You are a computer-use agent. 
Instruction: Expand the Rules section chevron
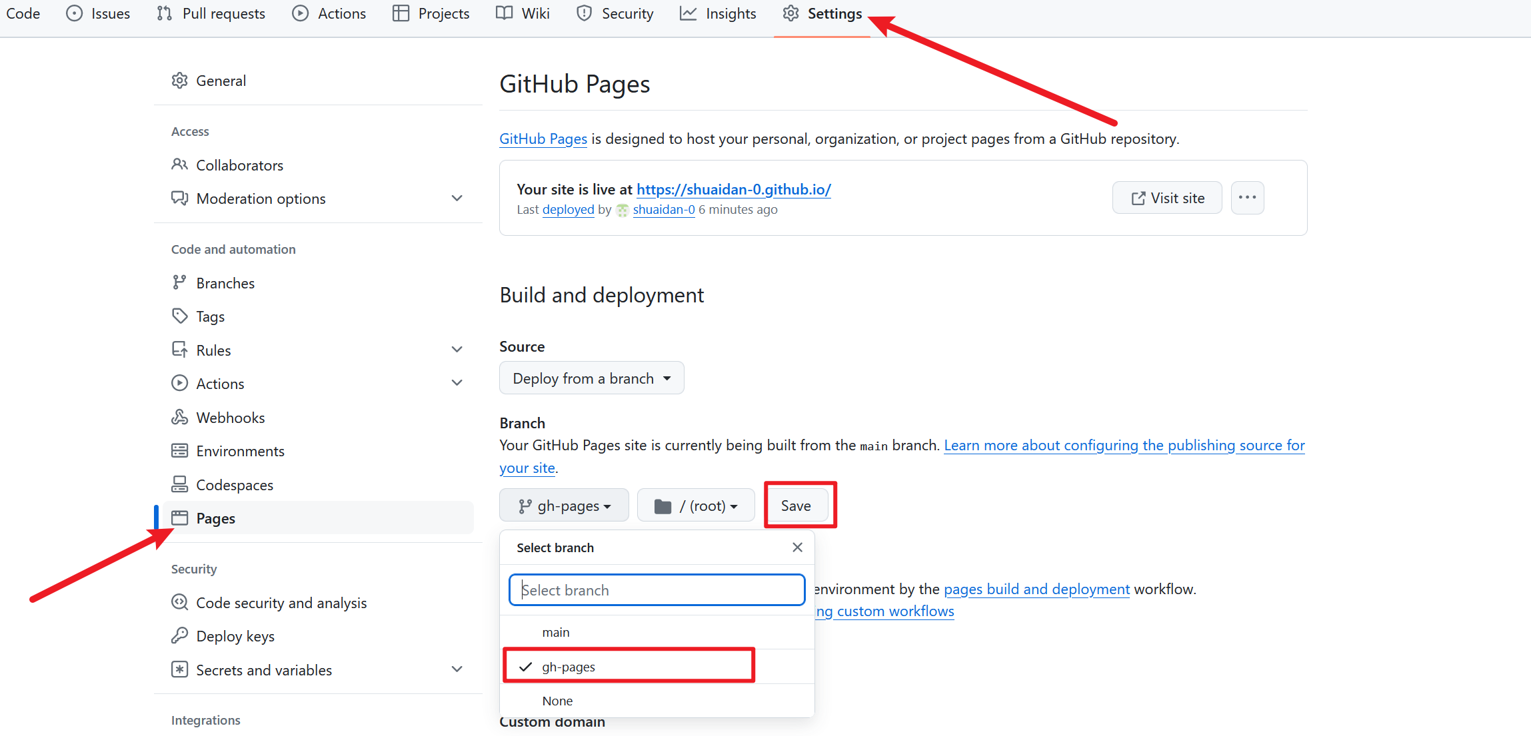click(457, 350)
